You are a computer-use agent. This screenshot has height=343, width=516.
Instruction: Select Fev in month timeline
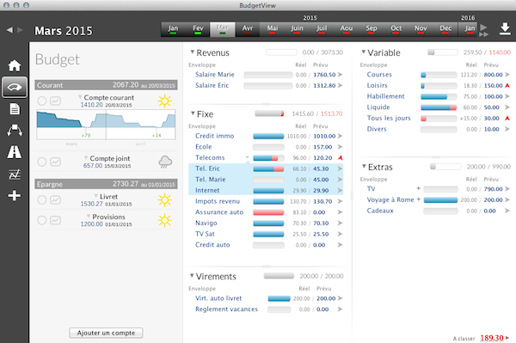198,29
